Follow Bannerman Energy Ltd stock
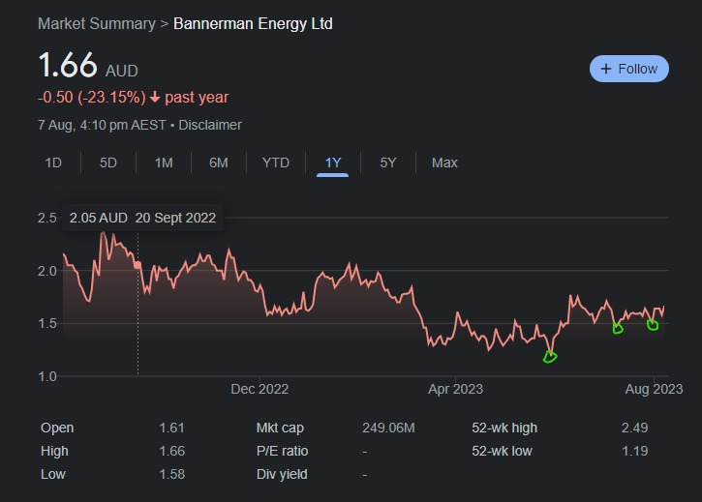 pos(629,69)
